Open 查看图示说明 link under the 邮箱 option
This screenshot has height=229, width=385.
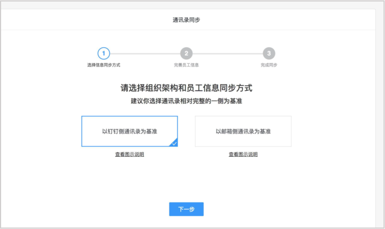click(x=243, y=154)
